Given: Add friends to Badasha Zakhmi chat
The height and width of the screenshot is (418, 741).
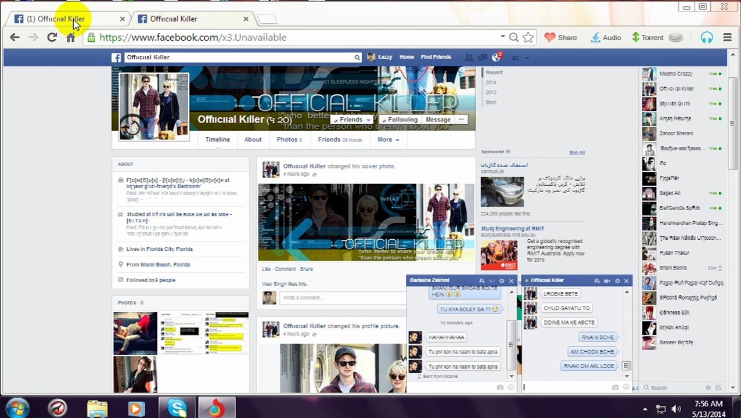Looking at the screenshot, I should (x=481, y=281).
